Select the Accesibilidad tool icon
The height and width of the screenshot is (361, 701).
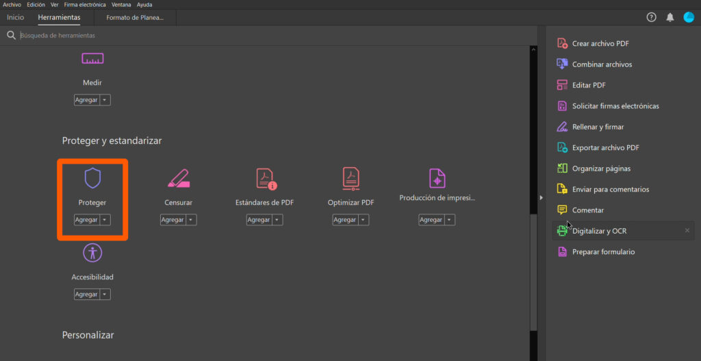tap(92, 253)
